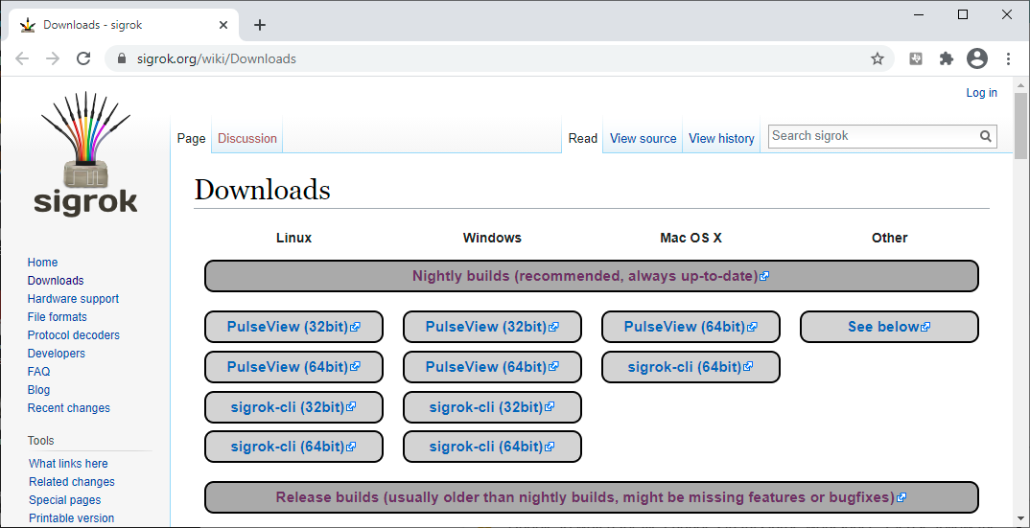The height and width of the screenshot is (528, 1030).
Task: Open the Blog sidebar link
Action: [x=38, y=390]
